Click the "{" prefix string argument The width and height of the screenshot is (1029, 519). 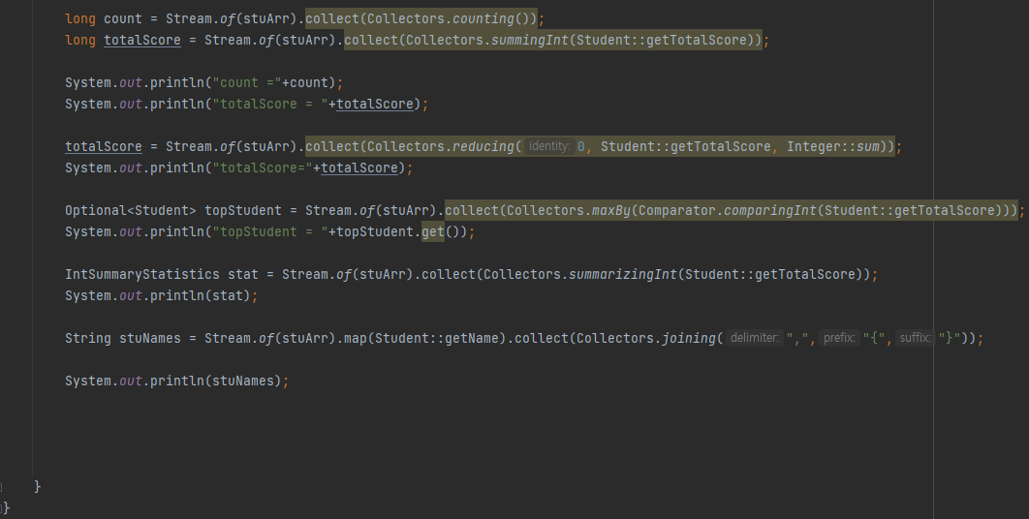(x=873, y=339)
